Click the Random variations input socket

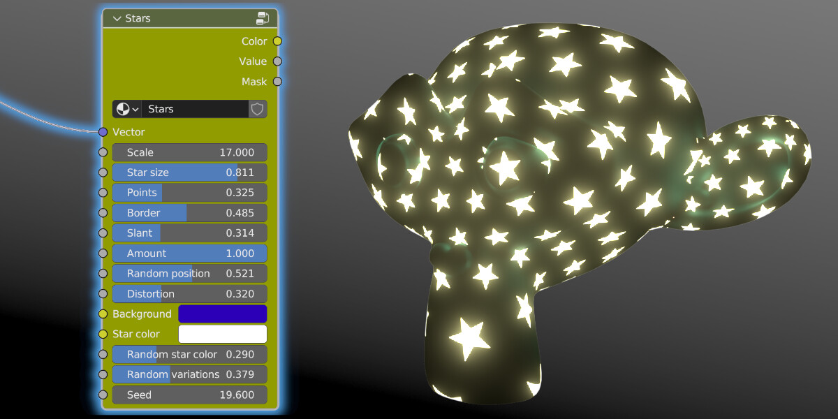point(103,375)
